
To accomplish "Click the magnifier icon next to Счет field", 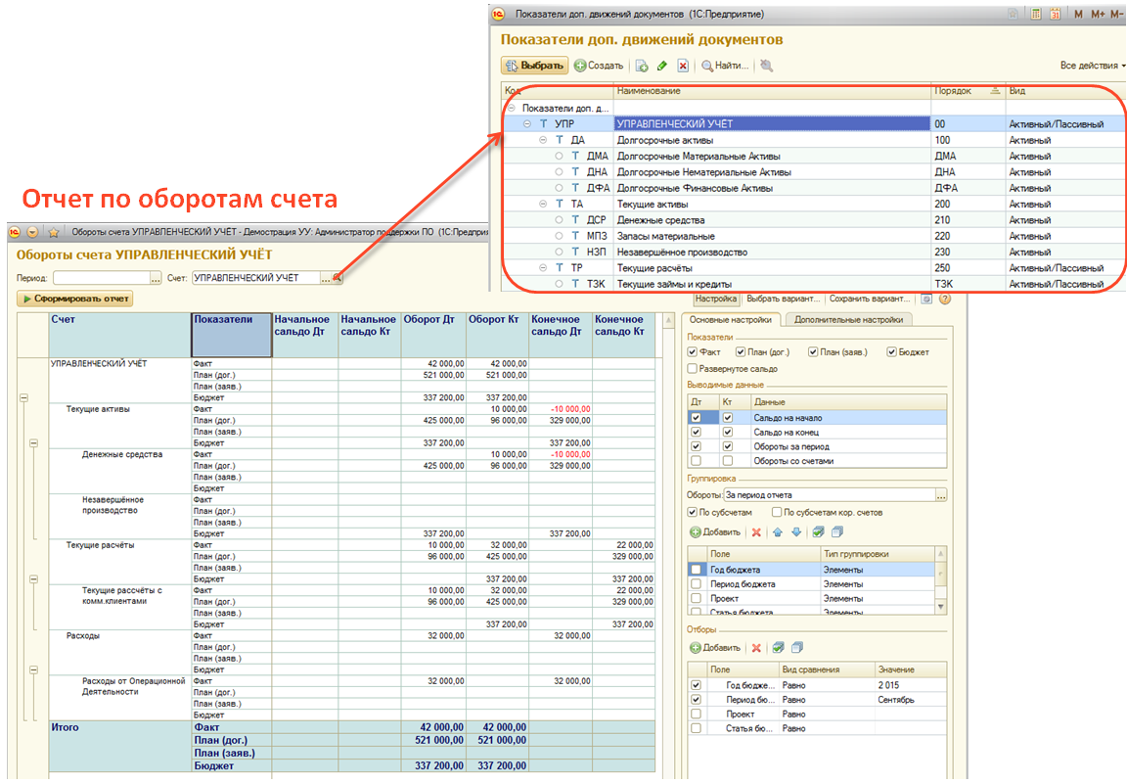I will click(x=338, y=279).
